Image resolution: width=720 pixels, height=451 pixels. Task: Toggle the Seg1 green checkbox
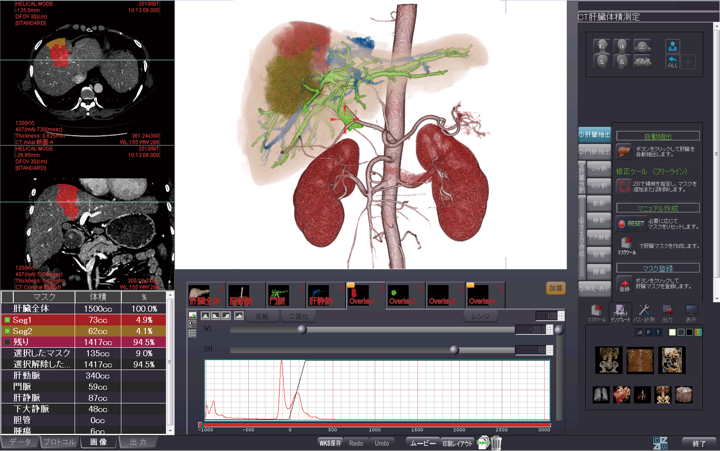click(x=7, y=320)
